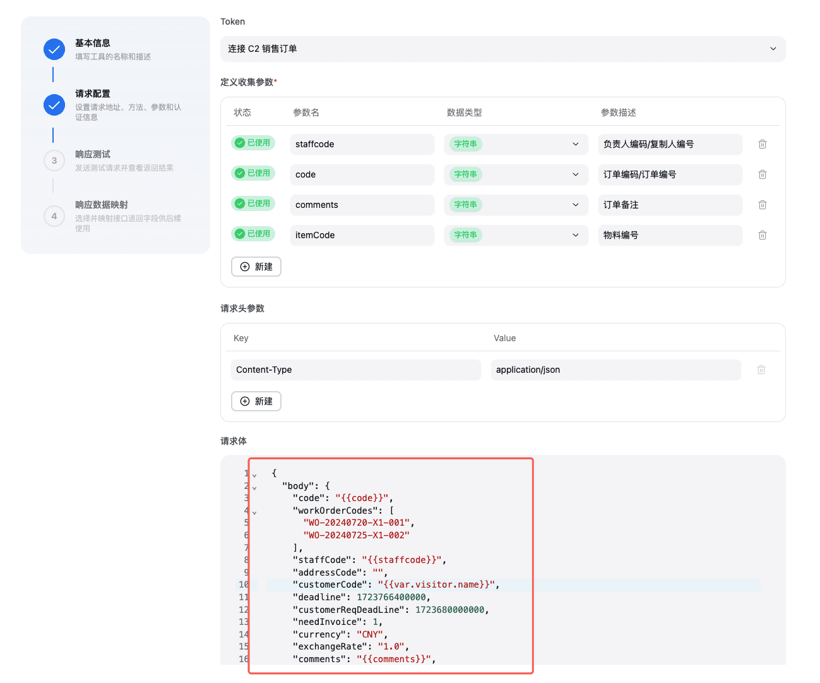Click the "{{staffcode}}" value in request body
Viewport: 820px width, 683px height.
401,560
